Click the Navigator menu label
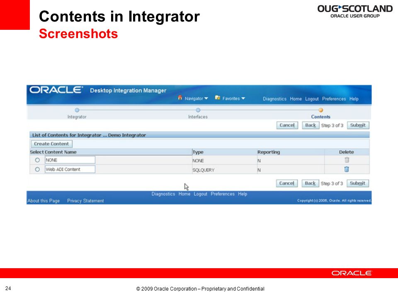The width and height of the screenshot is (398, 298). coord(194,99)
